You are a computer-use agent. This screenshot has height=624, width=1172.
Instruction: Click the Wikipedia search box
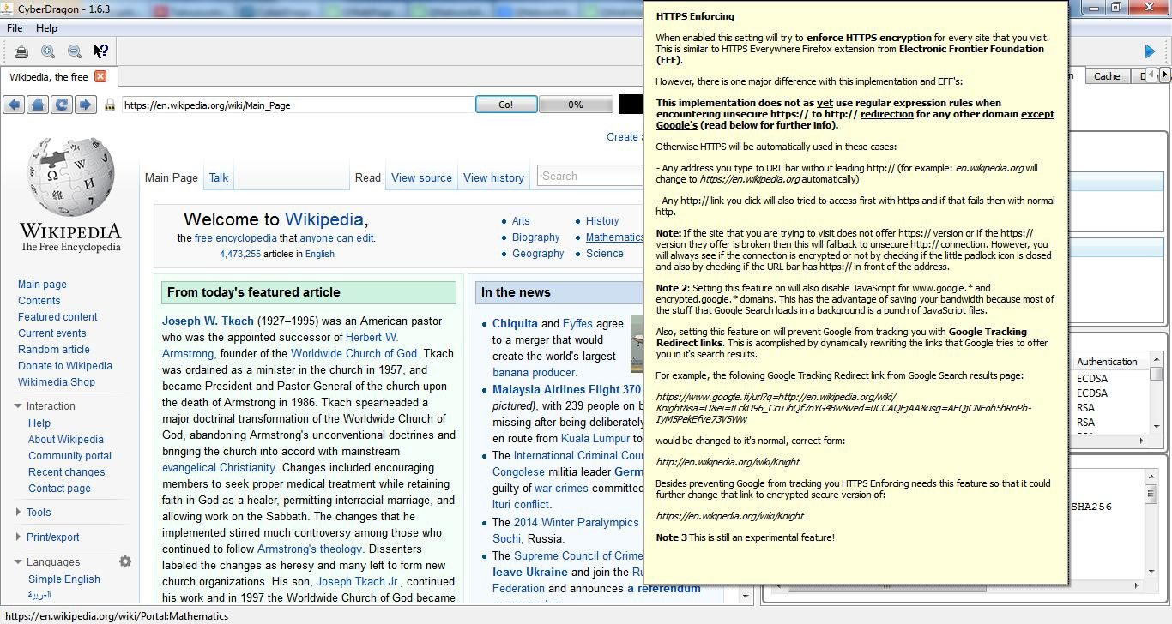tap(590, 176)
